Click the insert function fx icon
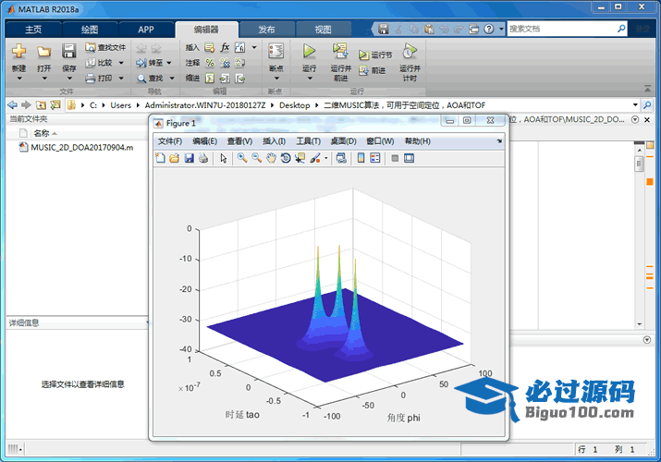The image size is (661, 462). pos(226,47)
